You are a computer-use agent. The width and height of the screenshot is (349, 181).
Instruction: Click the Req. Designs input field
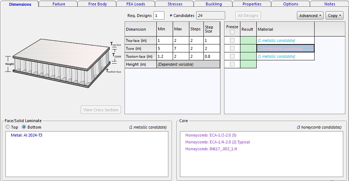tap(159, 16)
